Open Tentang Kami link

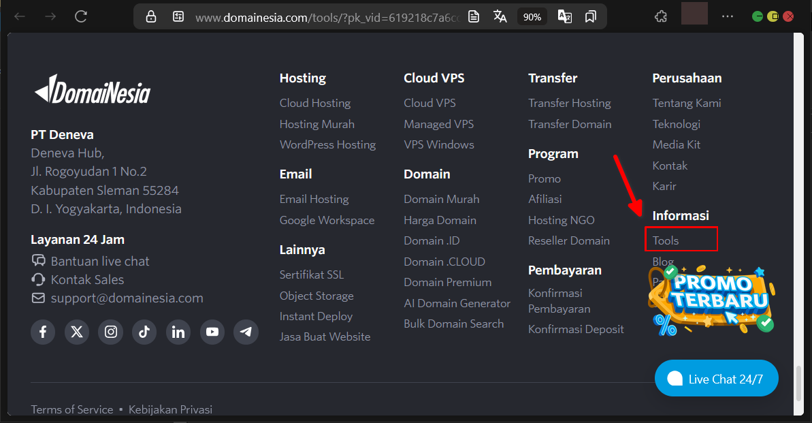click(687, 103)
